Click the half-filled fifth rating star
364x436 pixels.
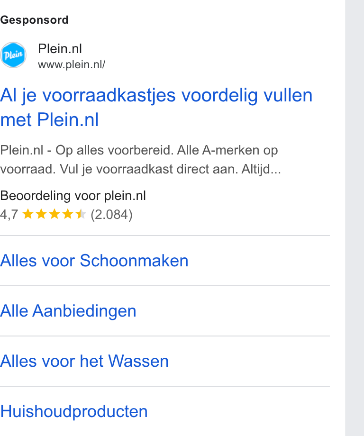tap(81, 214)
